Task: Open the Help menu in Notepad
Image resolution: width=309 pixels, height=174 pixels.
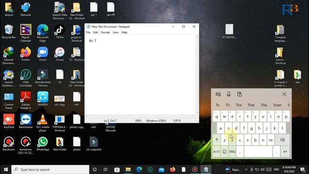Action: [125, 32]
